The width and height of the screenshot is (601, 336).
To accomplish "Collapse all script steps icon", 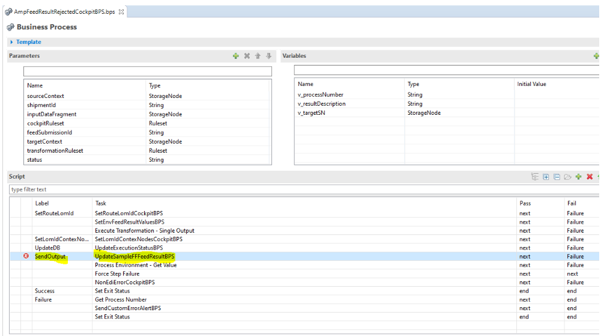I will [557, 177].
